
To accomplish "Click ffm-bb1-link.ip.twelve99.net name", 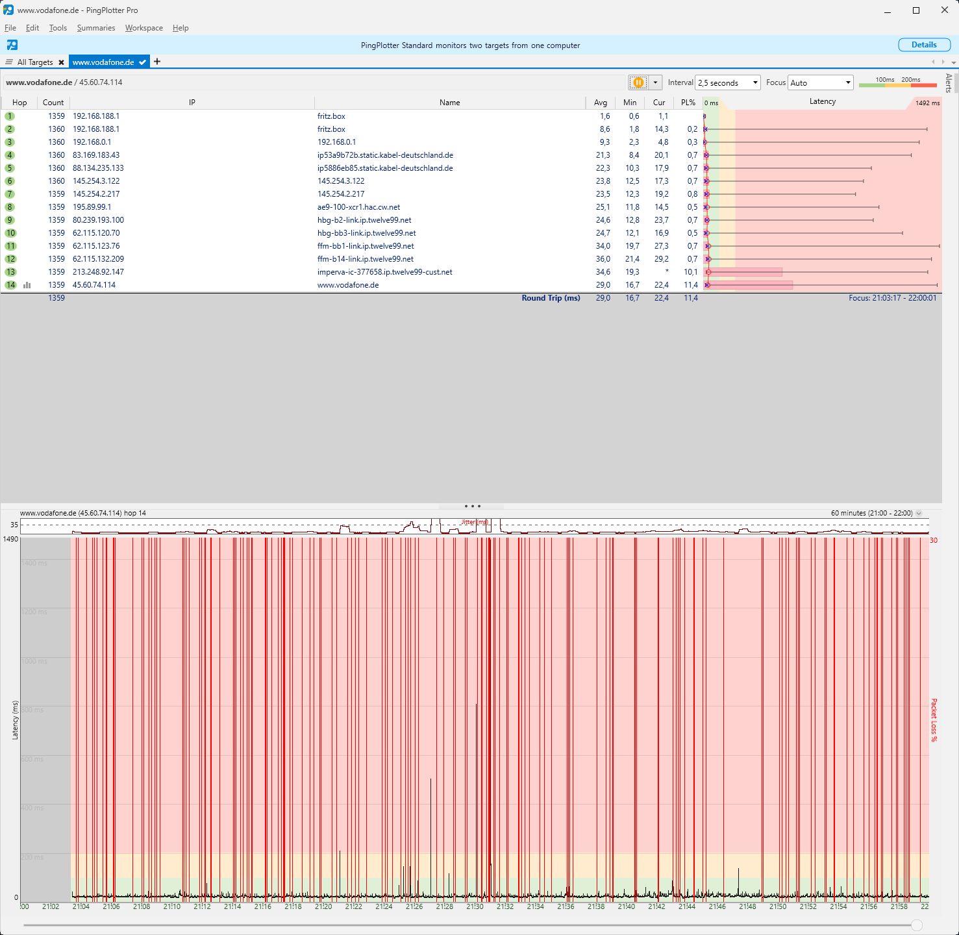I will (366, 246).
